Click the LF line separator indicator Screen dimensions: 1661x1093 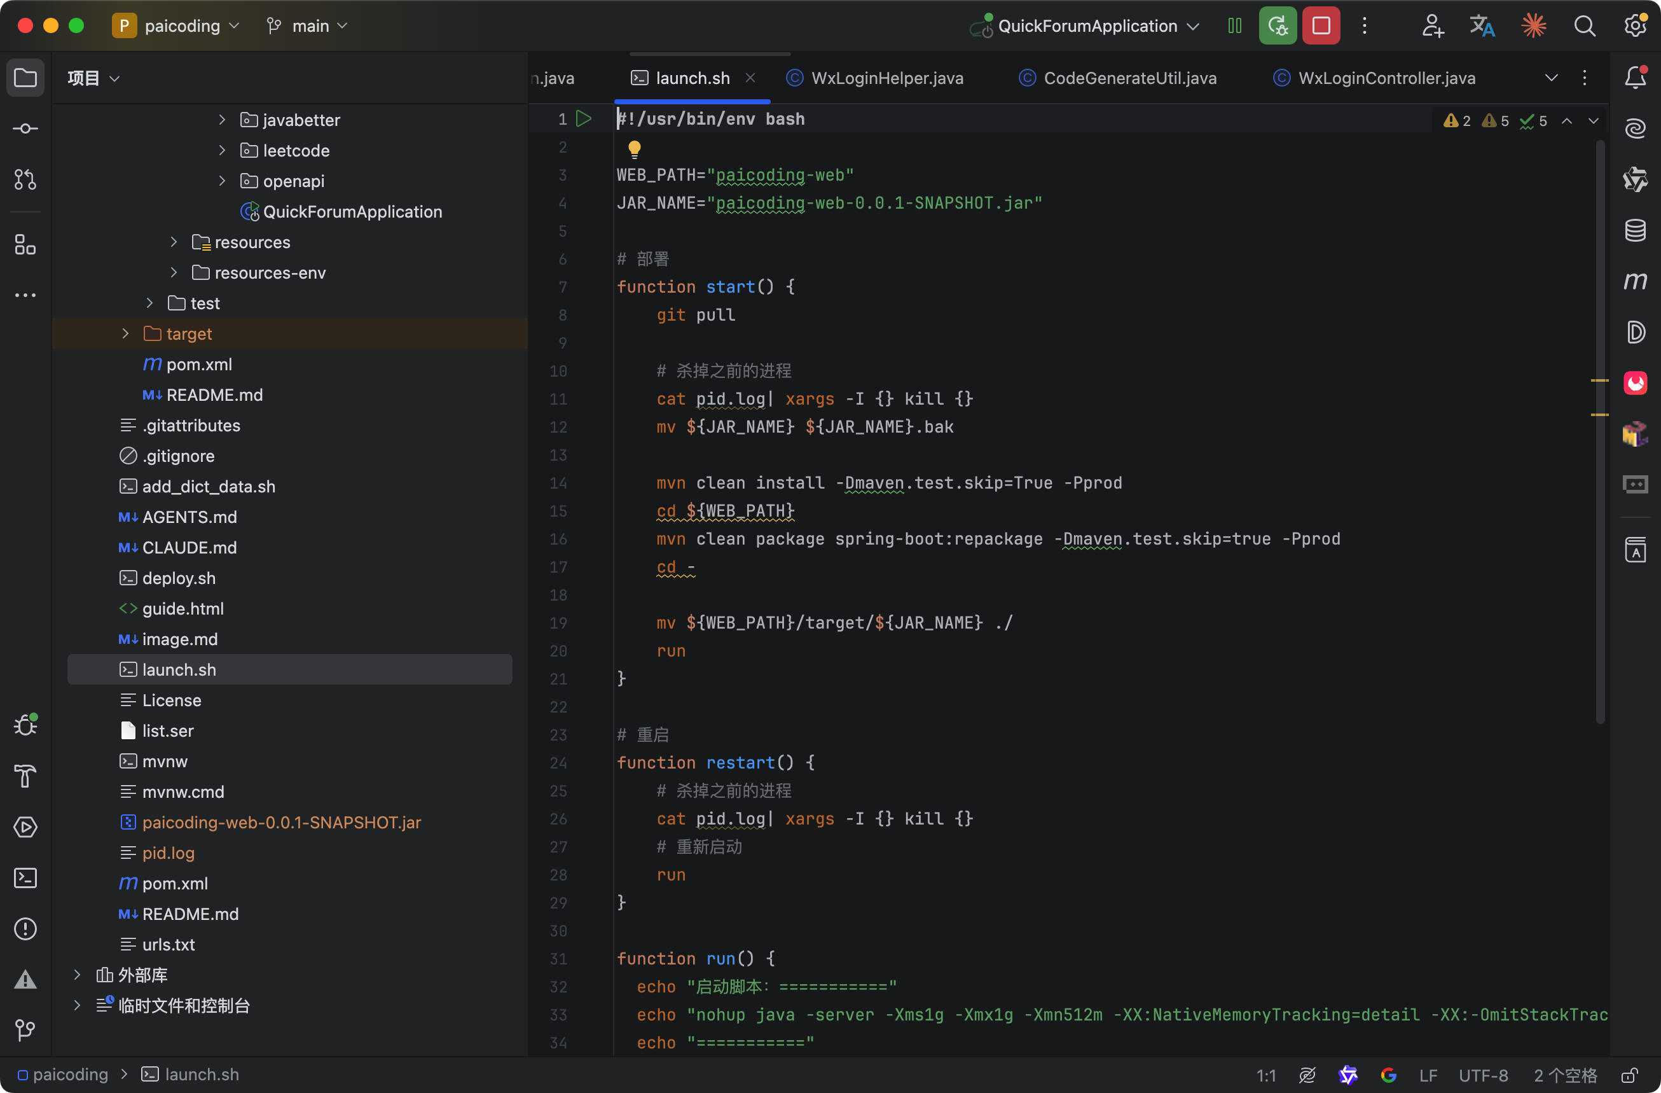(x=1427, y=1075)
